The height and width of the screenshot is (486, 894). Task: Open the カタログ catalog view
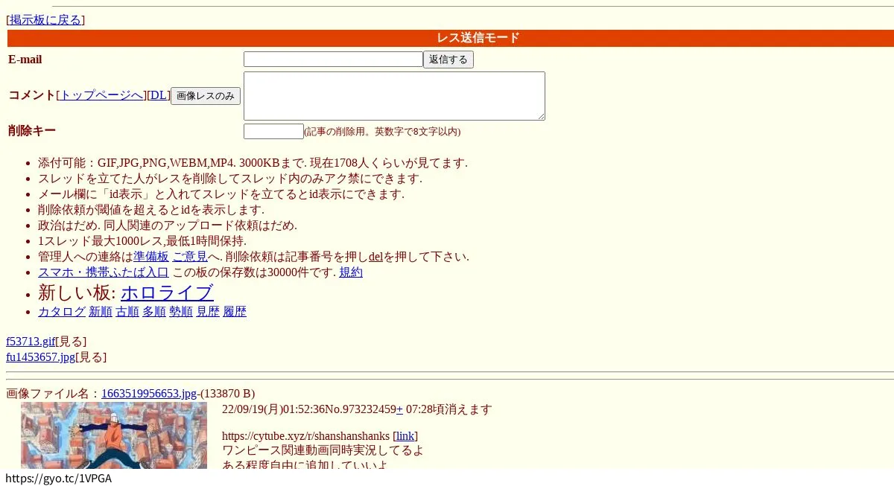pos(61,312)
